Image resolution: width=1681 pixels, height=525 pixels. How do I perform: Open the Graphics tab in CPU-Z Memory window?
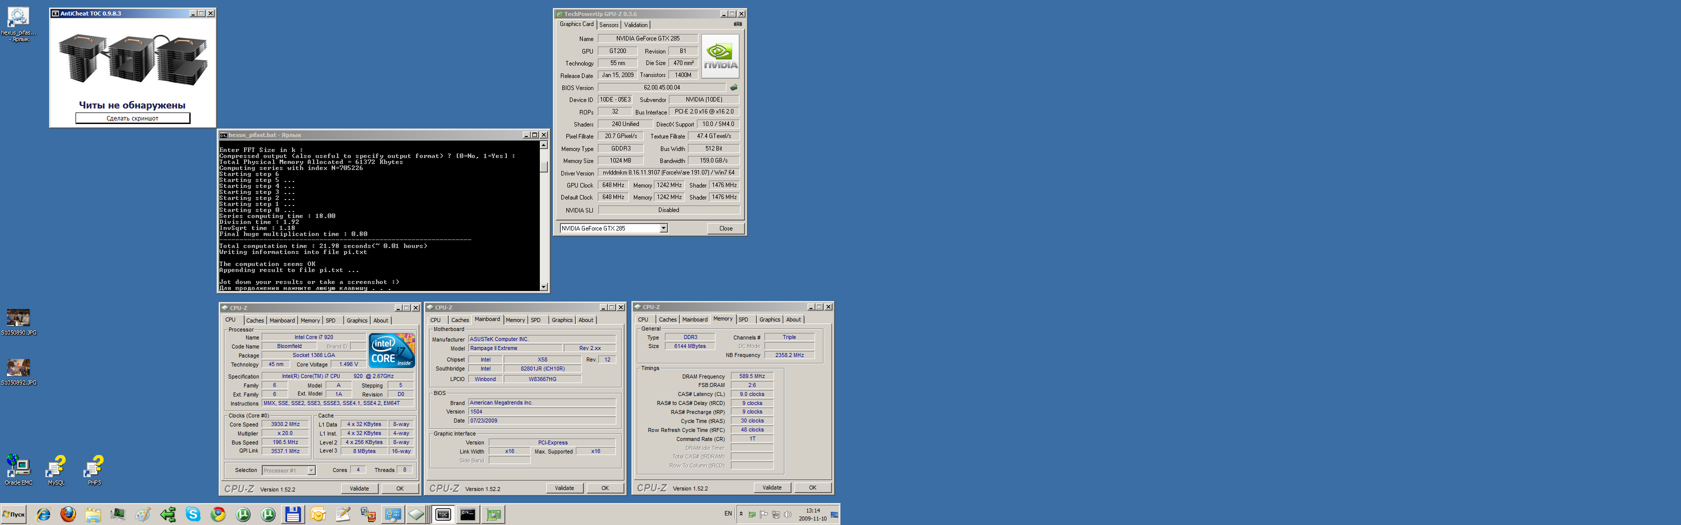click(x=769, y=319)
